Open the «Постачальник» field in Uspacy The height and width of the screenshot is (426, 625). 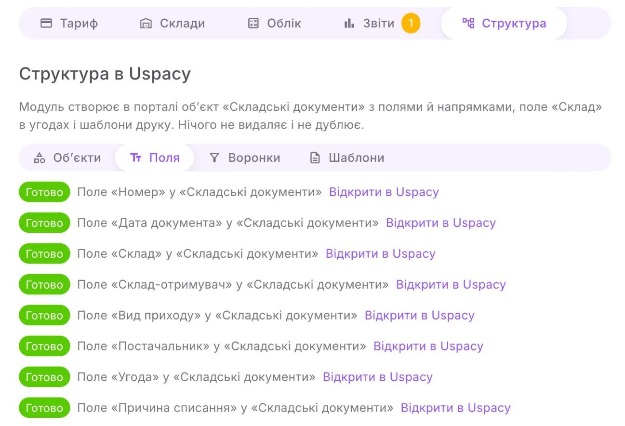click(428, 346)
